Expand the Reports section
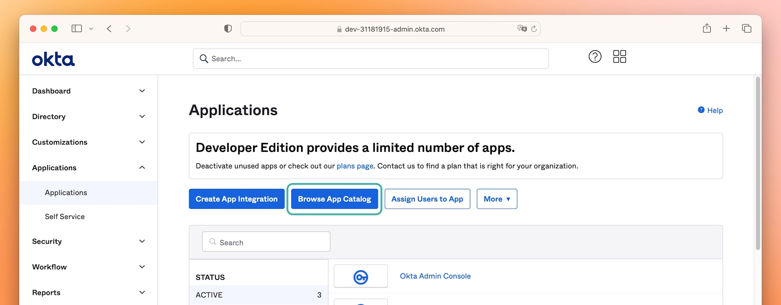The width and height of the screenshot is (781, 305). pyautogui.click(x=142, y=292)
